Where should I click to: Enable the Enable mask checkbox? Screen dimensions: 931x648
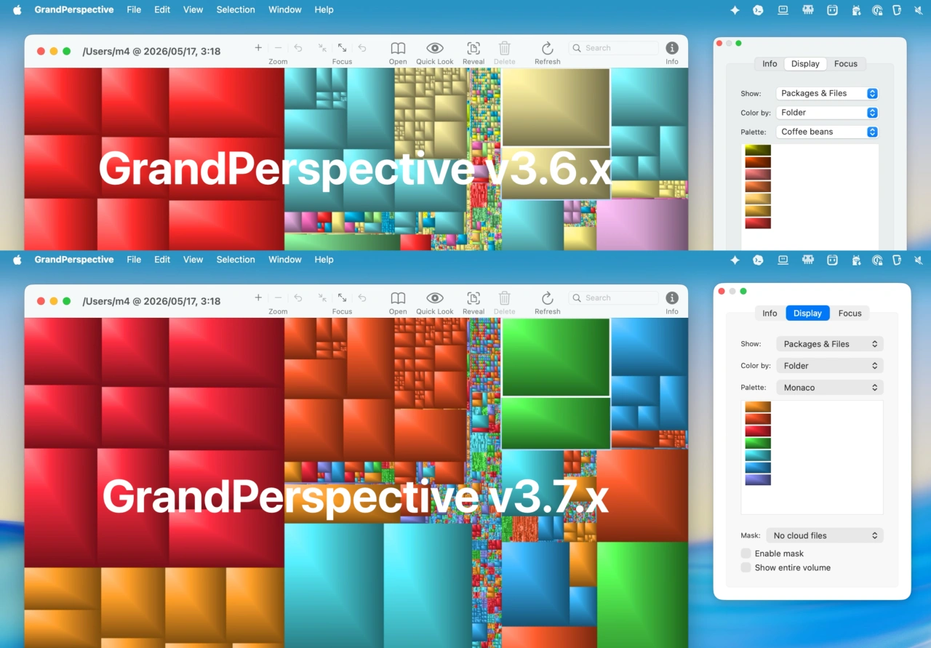[x=746, y=553]
